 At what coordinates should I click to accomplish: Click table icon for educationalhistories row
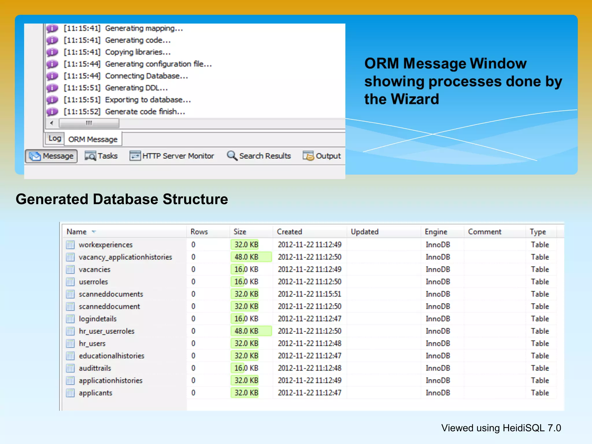click(x=70, y=356)
